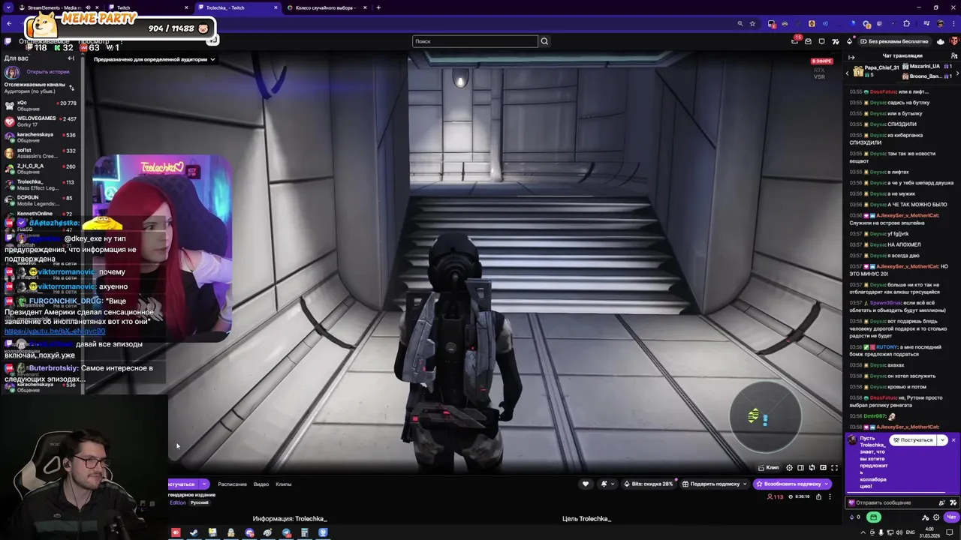Click the ENG language indicator in tray
The height and width of the screenshot is (540, 961).
pyautogui.click(x=910, y=532)
